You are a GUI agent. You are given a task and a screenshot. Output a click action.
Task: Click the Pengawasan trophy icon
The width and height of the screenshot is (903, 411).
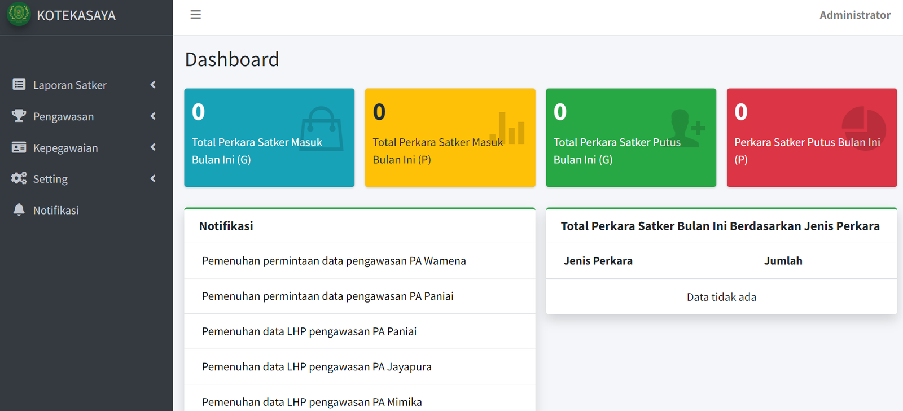pyautogui.click(x=19, y=116)
